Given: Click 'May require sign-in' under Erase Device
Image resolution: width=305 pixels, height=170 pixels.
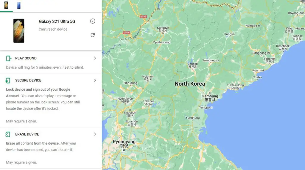Looking at the screenshot, I should click(x=21, y=163).
